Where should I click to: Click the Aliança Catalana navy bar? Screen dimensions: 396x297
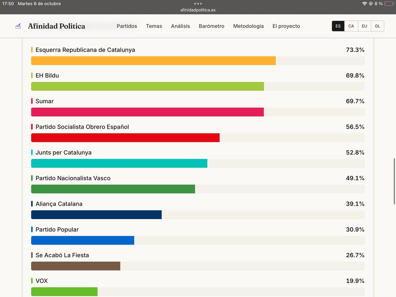96,214
